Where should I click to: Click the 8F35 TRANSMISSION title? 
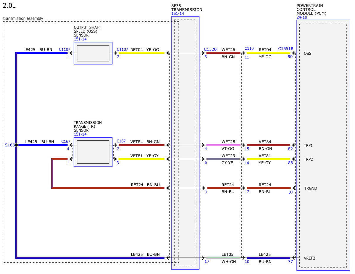coord(187,8)
